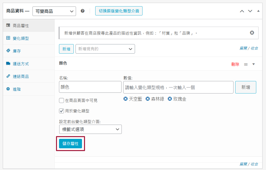Image resolution: width=266 pixels, height=170 pixels.
Task: Click the help question mark icon
Action: coord(82,11)
